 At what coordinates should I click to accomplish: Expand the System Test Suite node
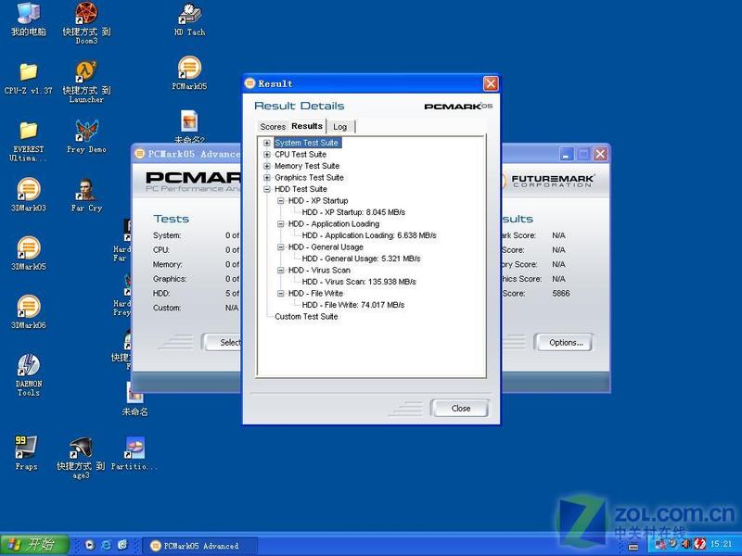(267, 143)
